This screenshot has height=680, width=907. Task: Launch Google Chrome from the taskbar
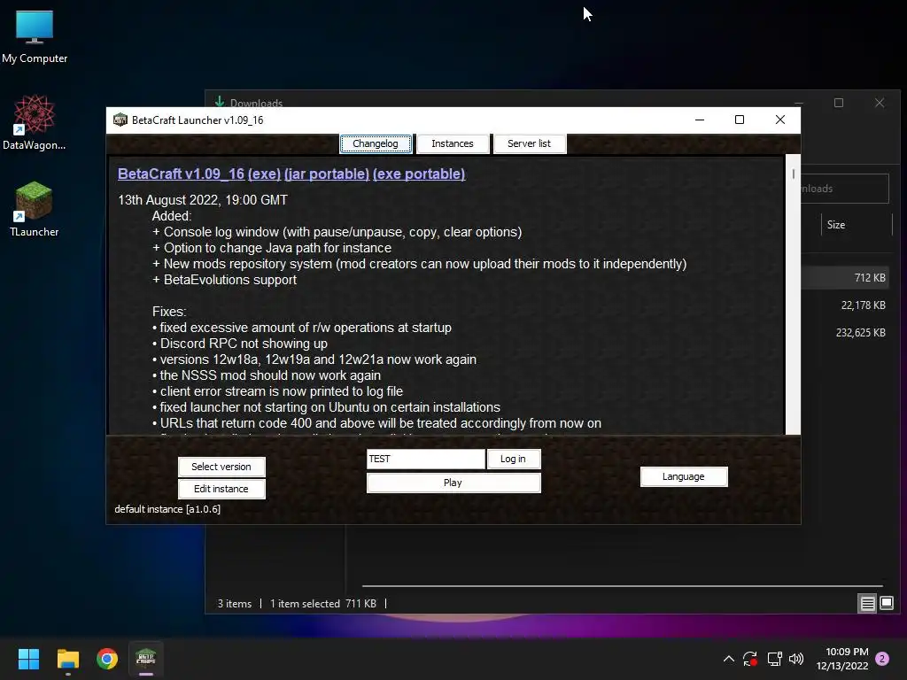[x=107, y=659]
